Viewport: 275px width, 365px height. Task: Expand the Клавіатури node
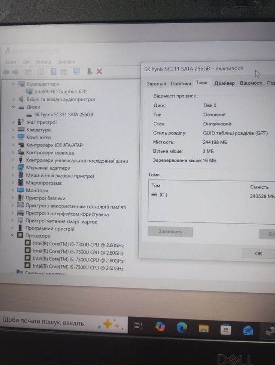point(13,130)
